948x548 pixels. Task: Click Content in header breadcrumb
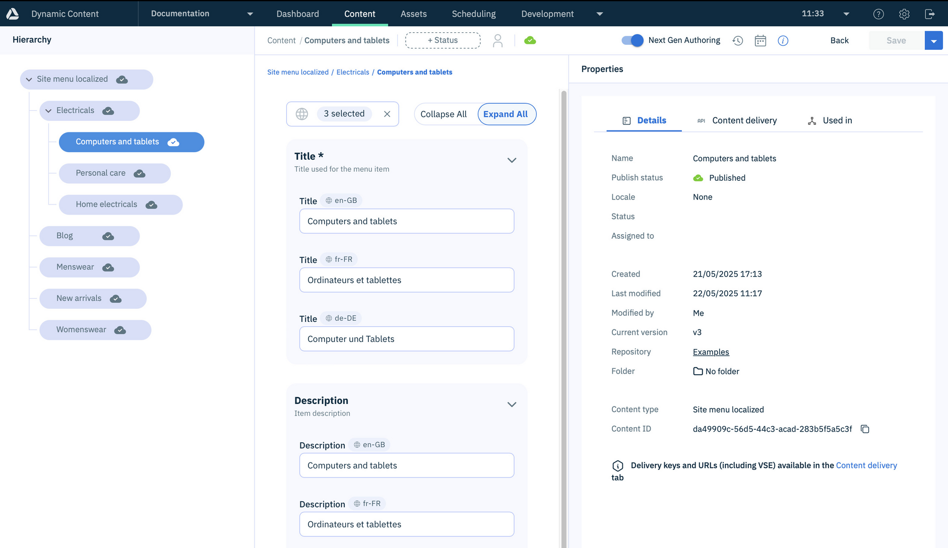[x=281, y=40]
